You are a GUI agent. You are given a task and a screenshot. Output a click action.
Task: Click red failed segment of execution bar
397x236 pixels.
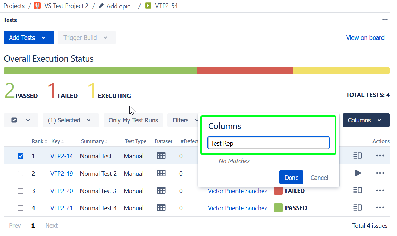(244, 71)
